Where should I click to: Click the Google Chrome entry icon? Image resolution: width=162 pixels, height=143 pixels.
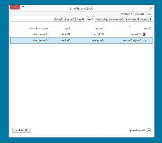click(x=144, y=40)
